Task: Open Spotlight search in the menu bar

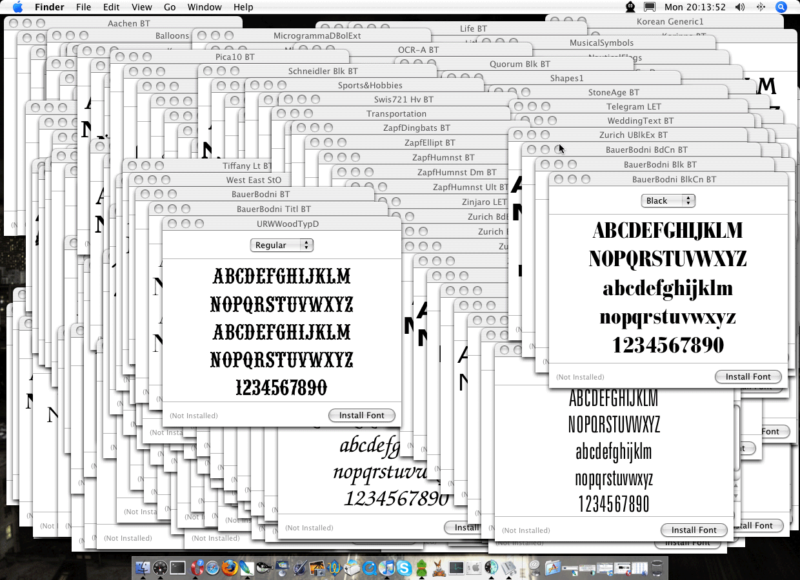Action: click(x=781, y=7)
